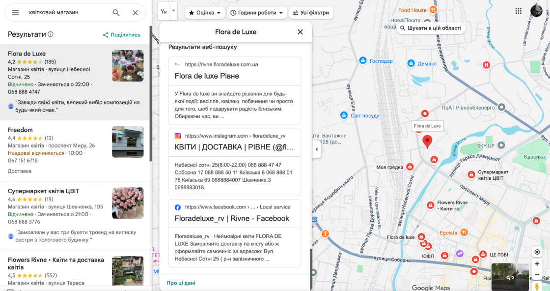Click ПрАТ Рівнеобленерго map marker
Image resolution: width=550 pixels, height=291 pixels.
coord(501,107)
